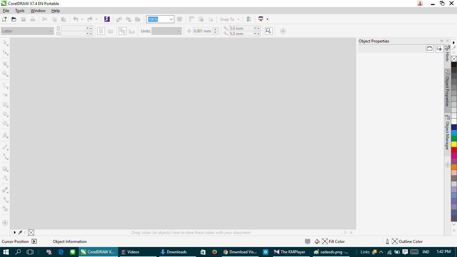
Task: Select the Zoom magnifier tool in toolbox
Action: 5,73
